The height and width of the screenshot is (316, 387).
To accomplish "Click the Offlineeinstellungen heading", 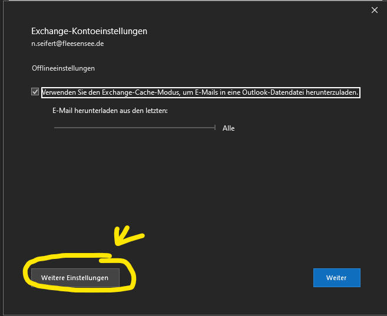I will pyautogui.click(x=63, y=68).
